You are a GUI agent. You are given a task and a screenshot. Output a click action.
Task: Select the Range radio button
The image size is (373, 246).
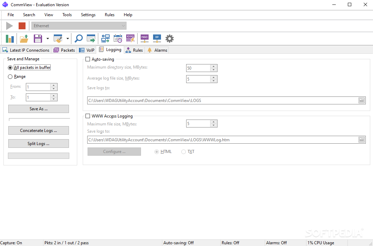[x=10, y=76]
